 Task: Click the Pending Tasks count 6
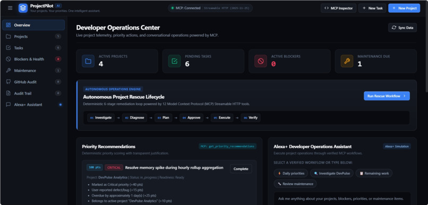(x=187, y=64)
